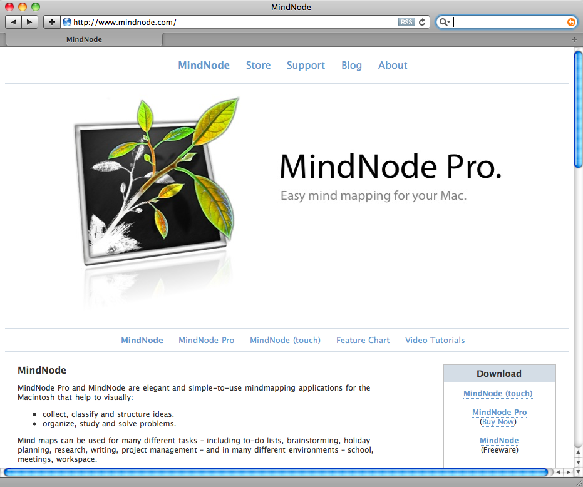Click the Buy Now link

pyautogui.click(x=498, y=421)
